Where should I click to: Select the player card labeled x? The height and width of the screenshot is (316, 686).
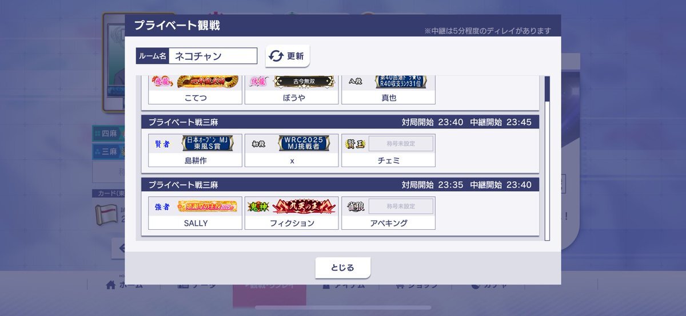[292, 151]
